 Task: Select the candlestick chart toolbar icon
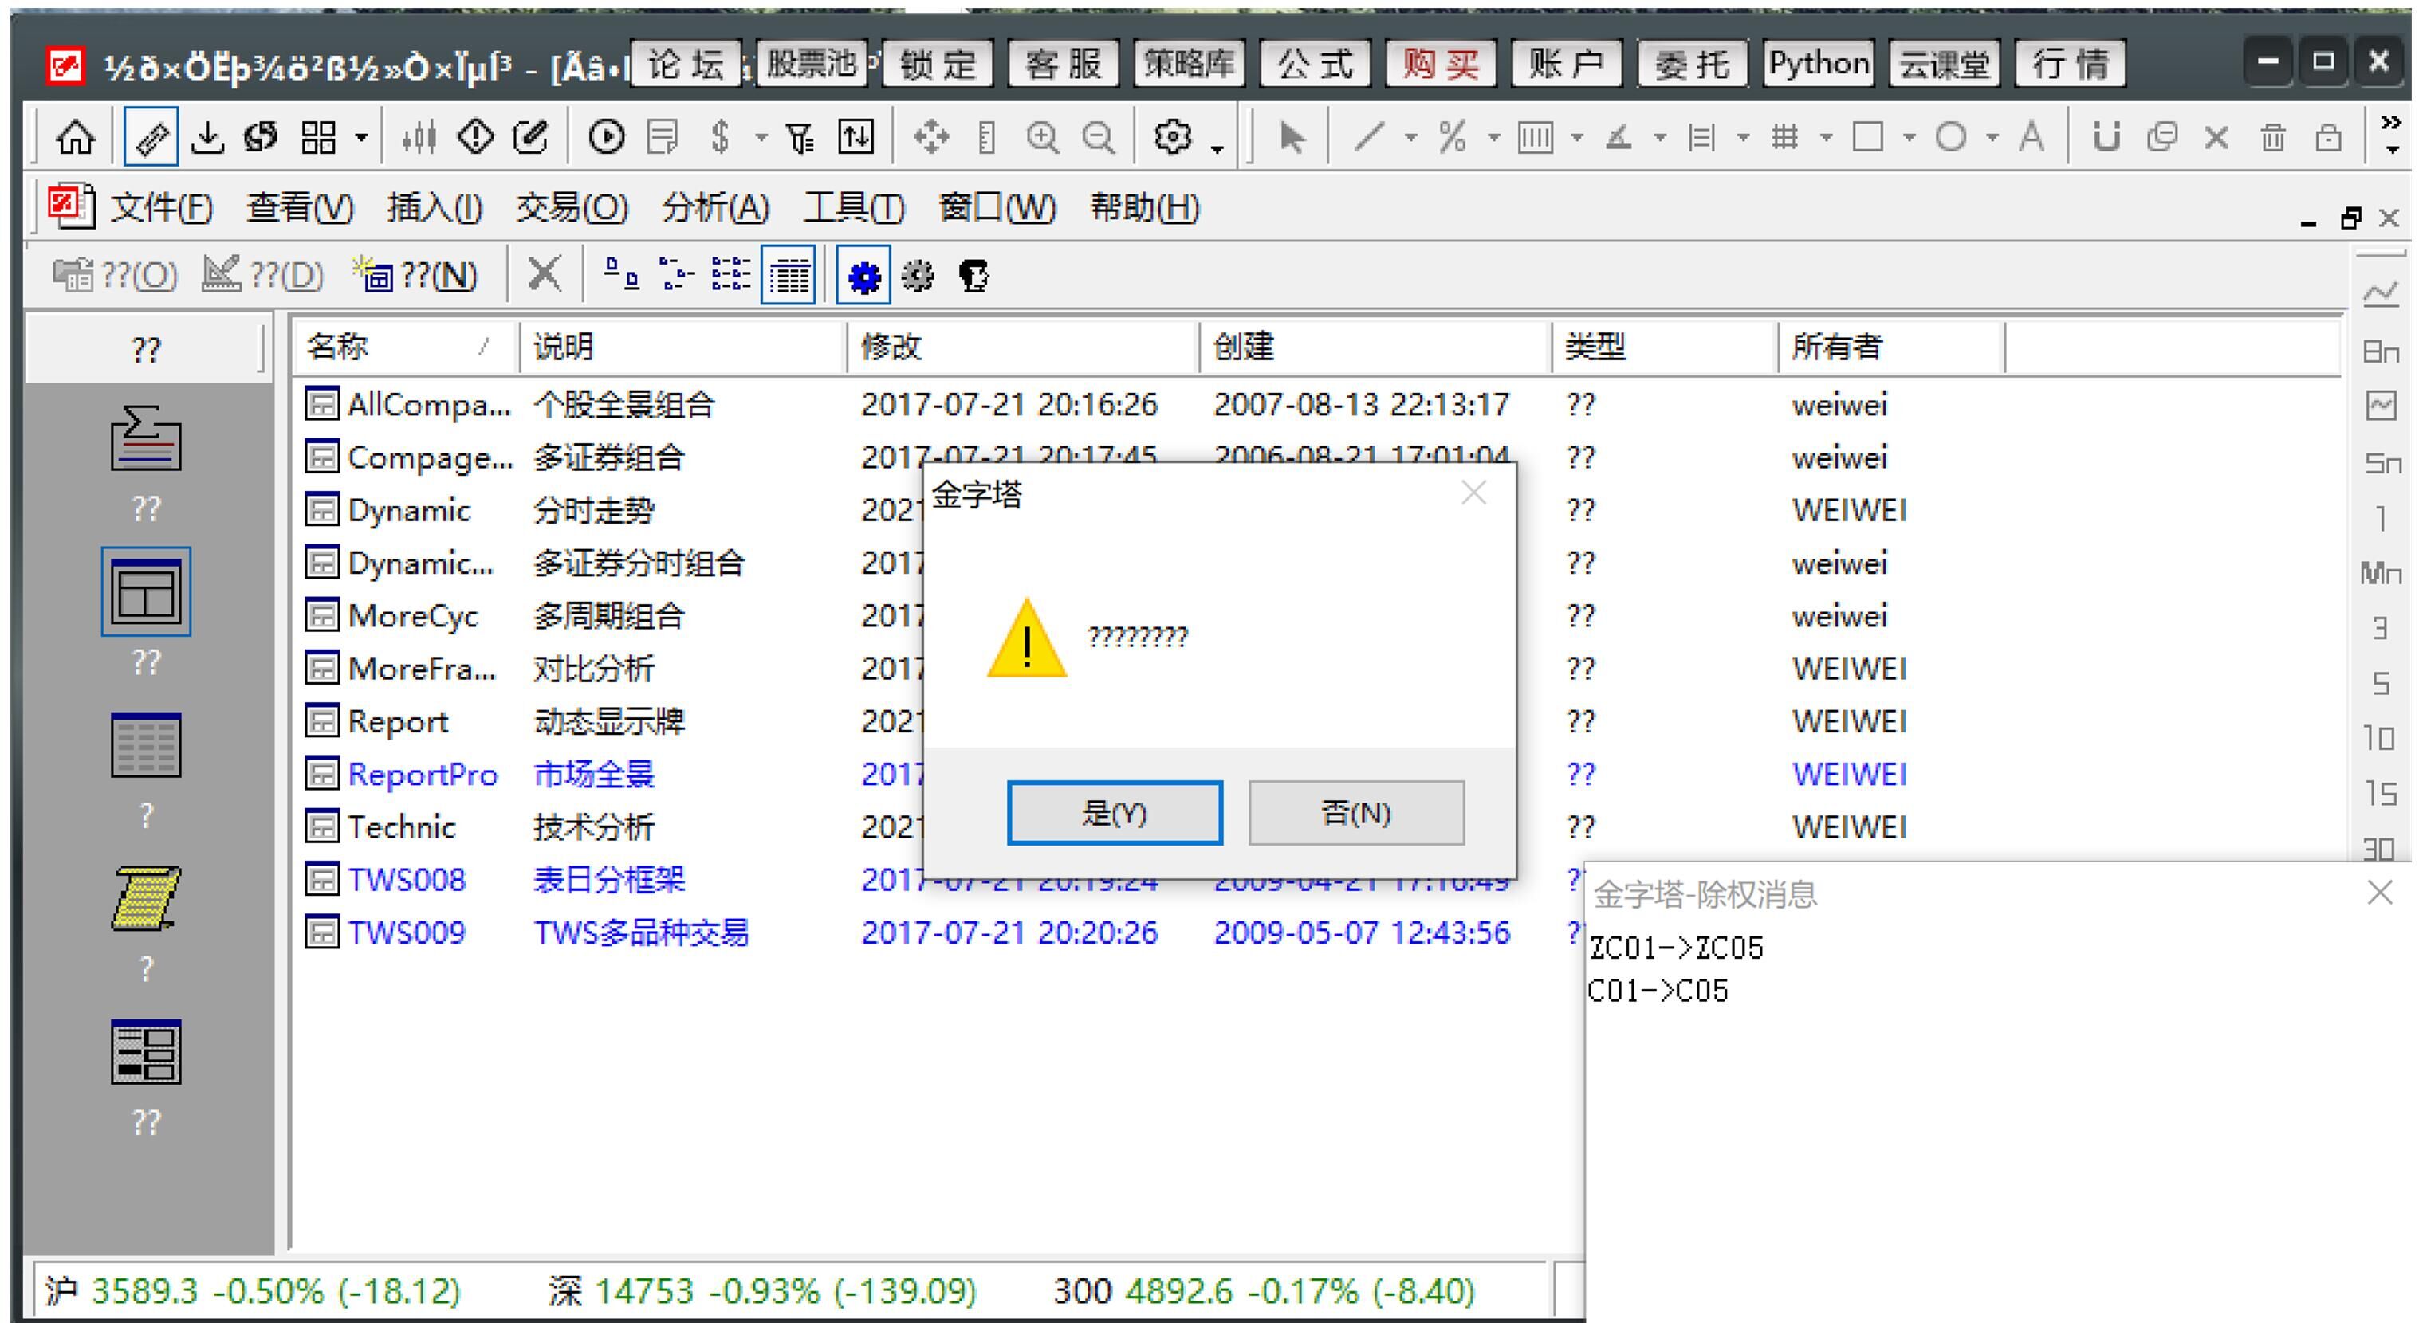coord(418,137)
